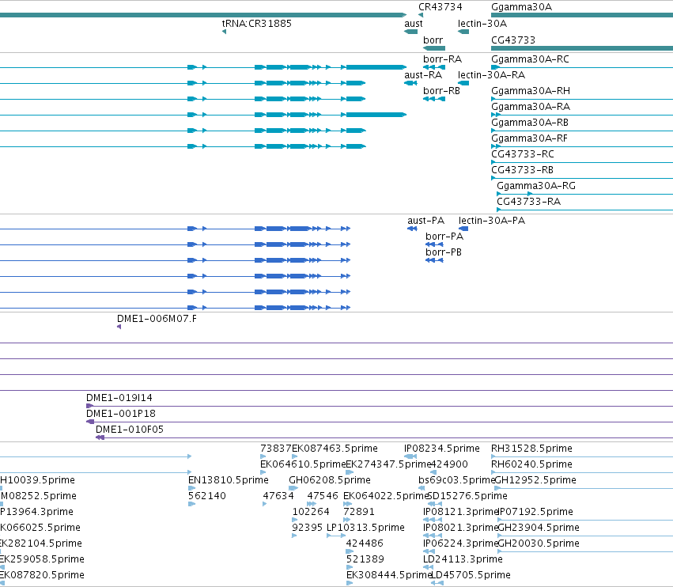Click the borr-PB protein label
The image size is (673, 587).
coord(444,252)
